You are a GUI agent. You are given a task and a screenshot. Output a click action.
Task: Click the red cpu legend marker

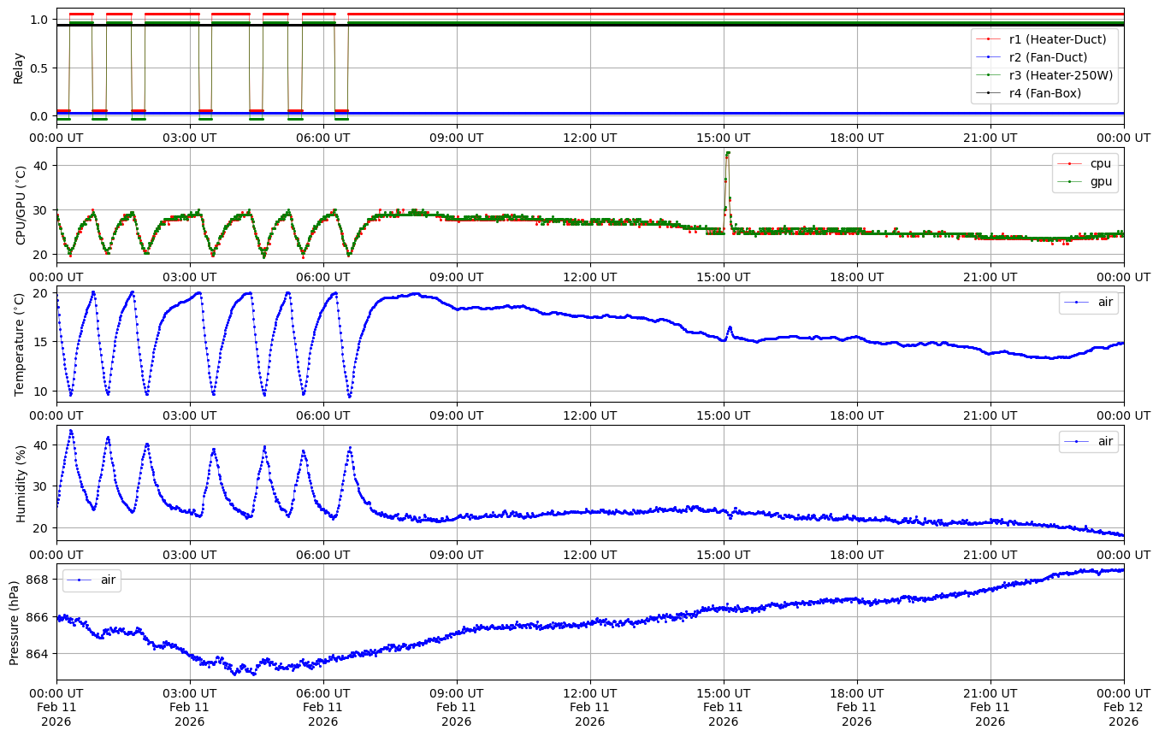coord(1070,163)
